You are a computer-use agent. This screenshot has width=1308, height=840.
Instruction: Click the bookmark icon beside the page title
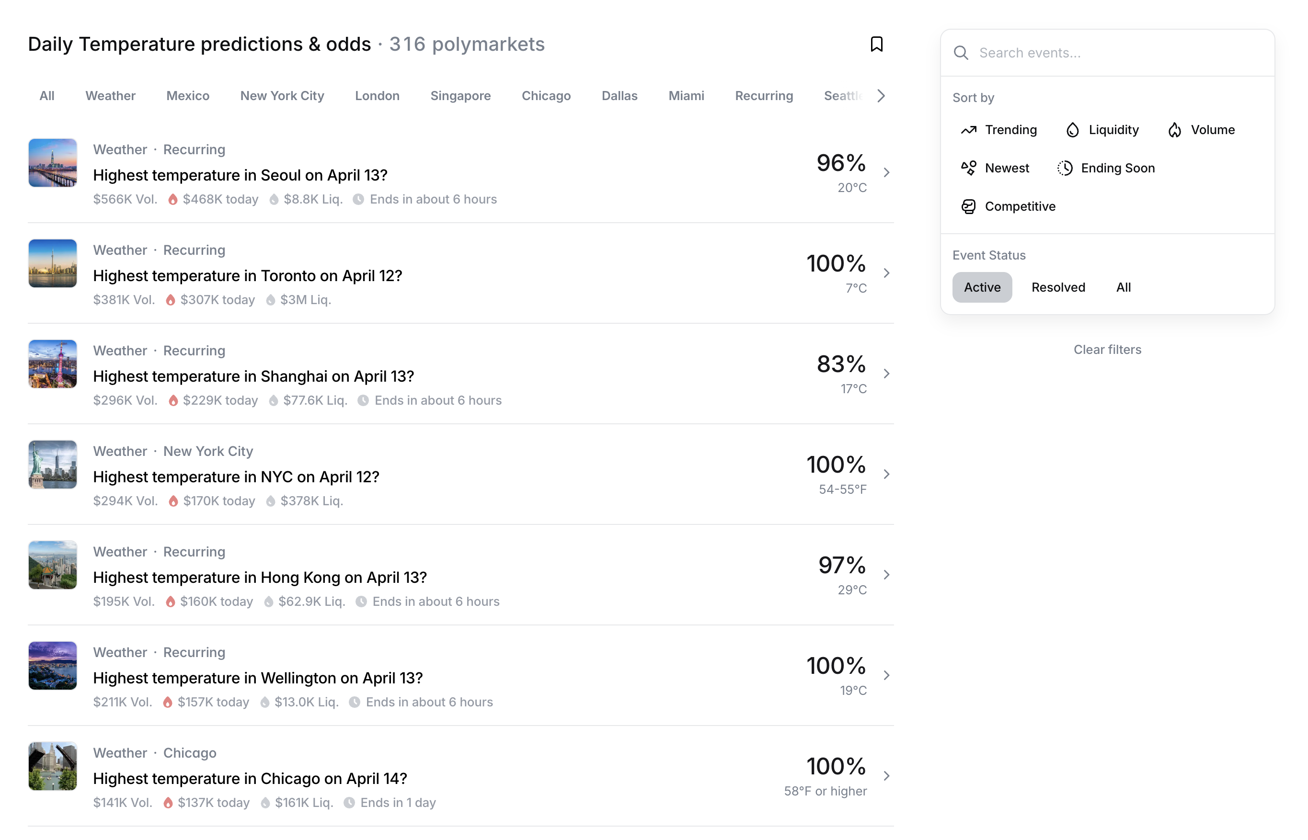[876, 44]
